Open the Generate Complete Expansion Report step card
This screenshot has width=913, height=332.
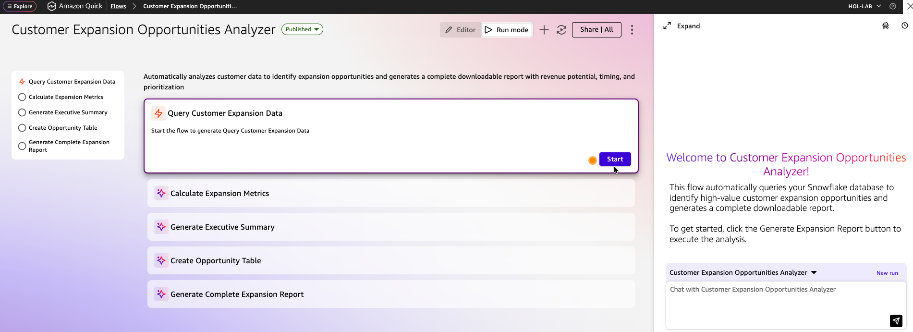coord(391,294)
